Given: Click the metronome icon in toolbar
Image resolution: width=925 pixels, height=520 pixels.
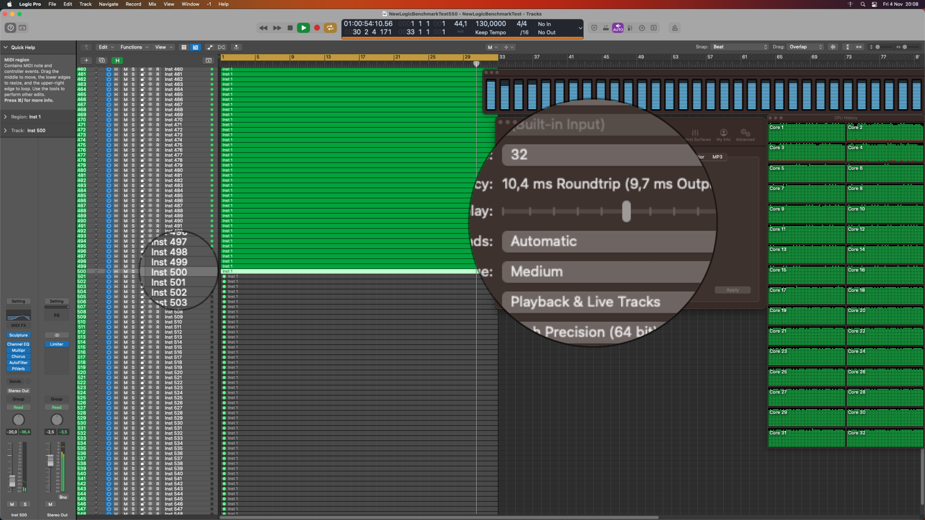Looking at the screenshot, I should click(x=675, y=28).
